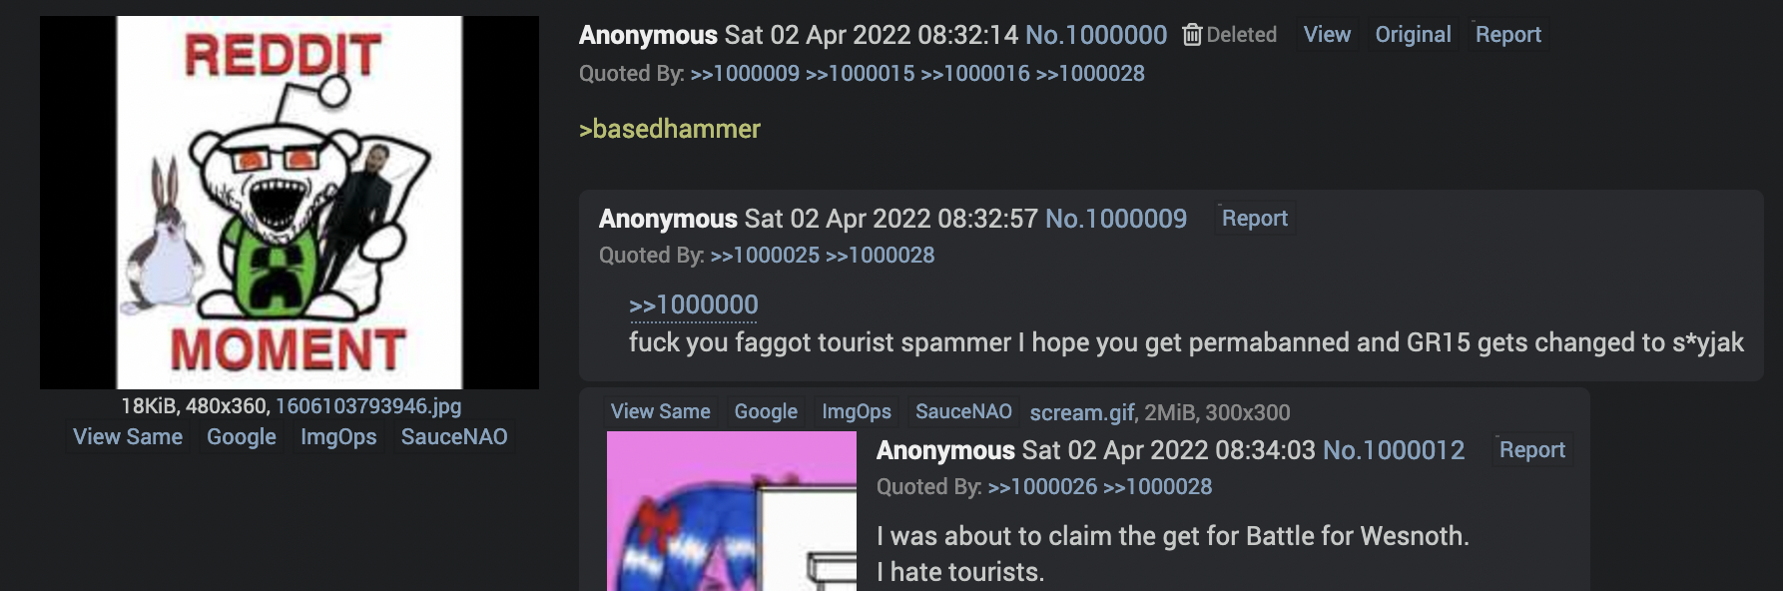This screenshot has height=591, width=1783.
Task: Open ImgOps for the Reddit image
Action: pyautogui.click(x=338, y=437)
